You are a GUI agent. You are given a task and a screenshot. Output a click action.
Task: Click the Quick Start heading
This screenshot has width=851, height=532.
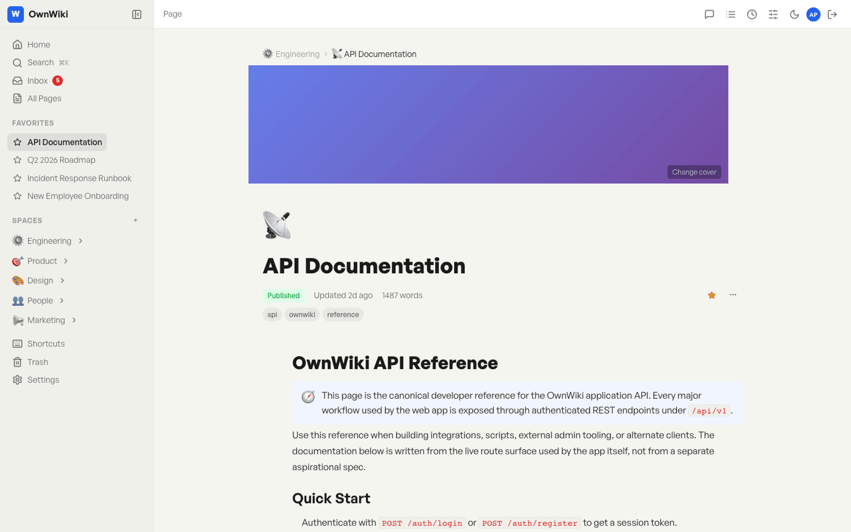point(331,498)
